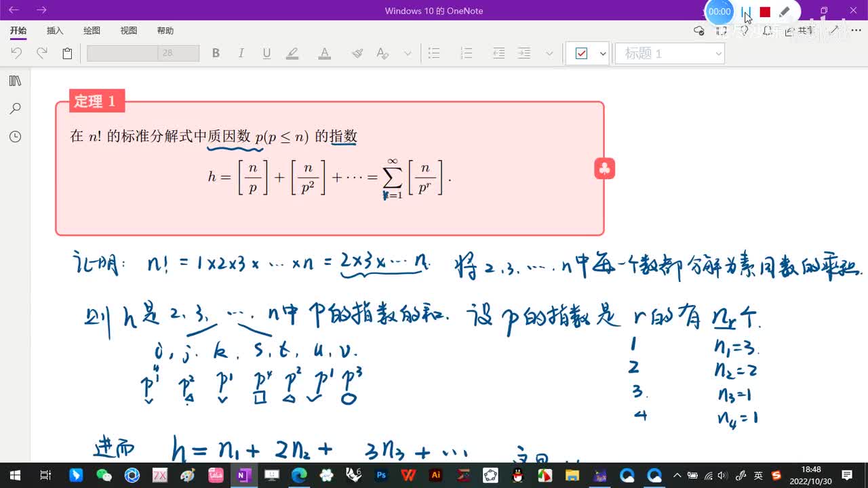Open the tags dropdown arrow

click(603, 53)
